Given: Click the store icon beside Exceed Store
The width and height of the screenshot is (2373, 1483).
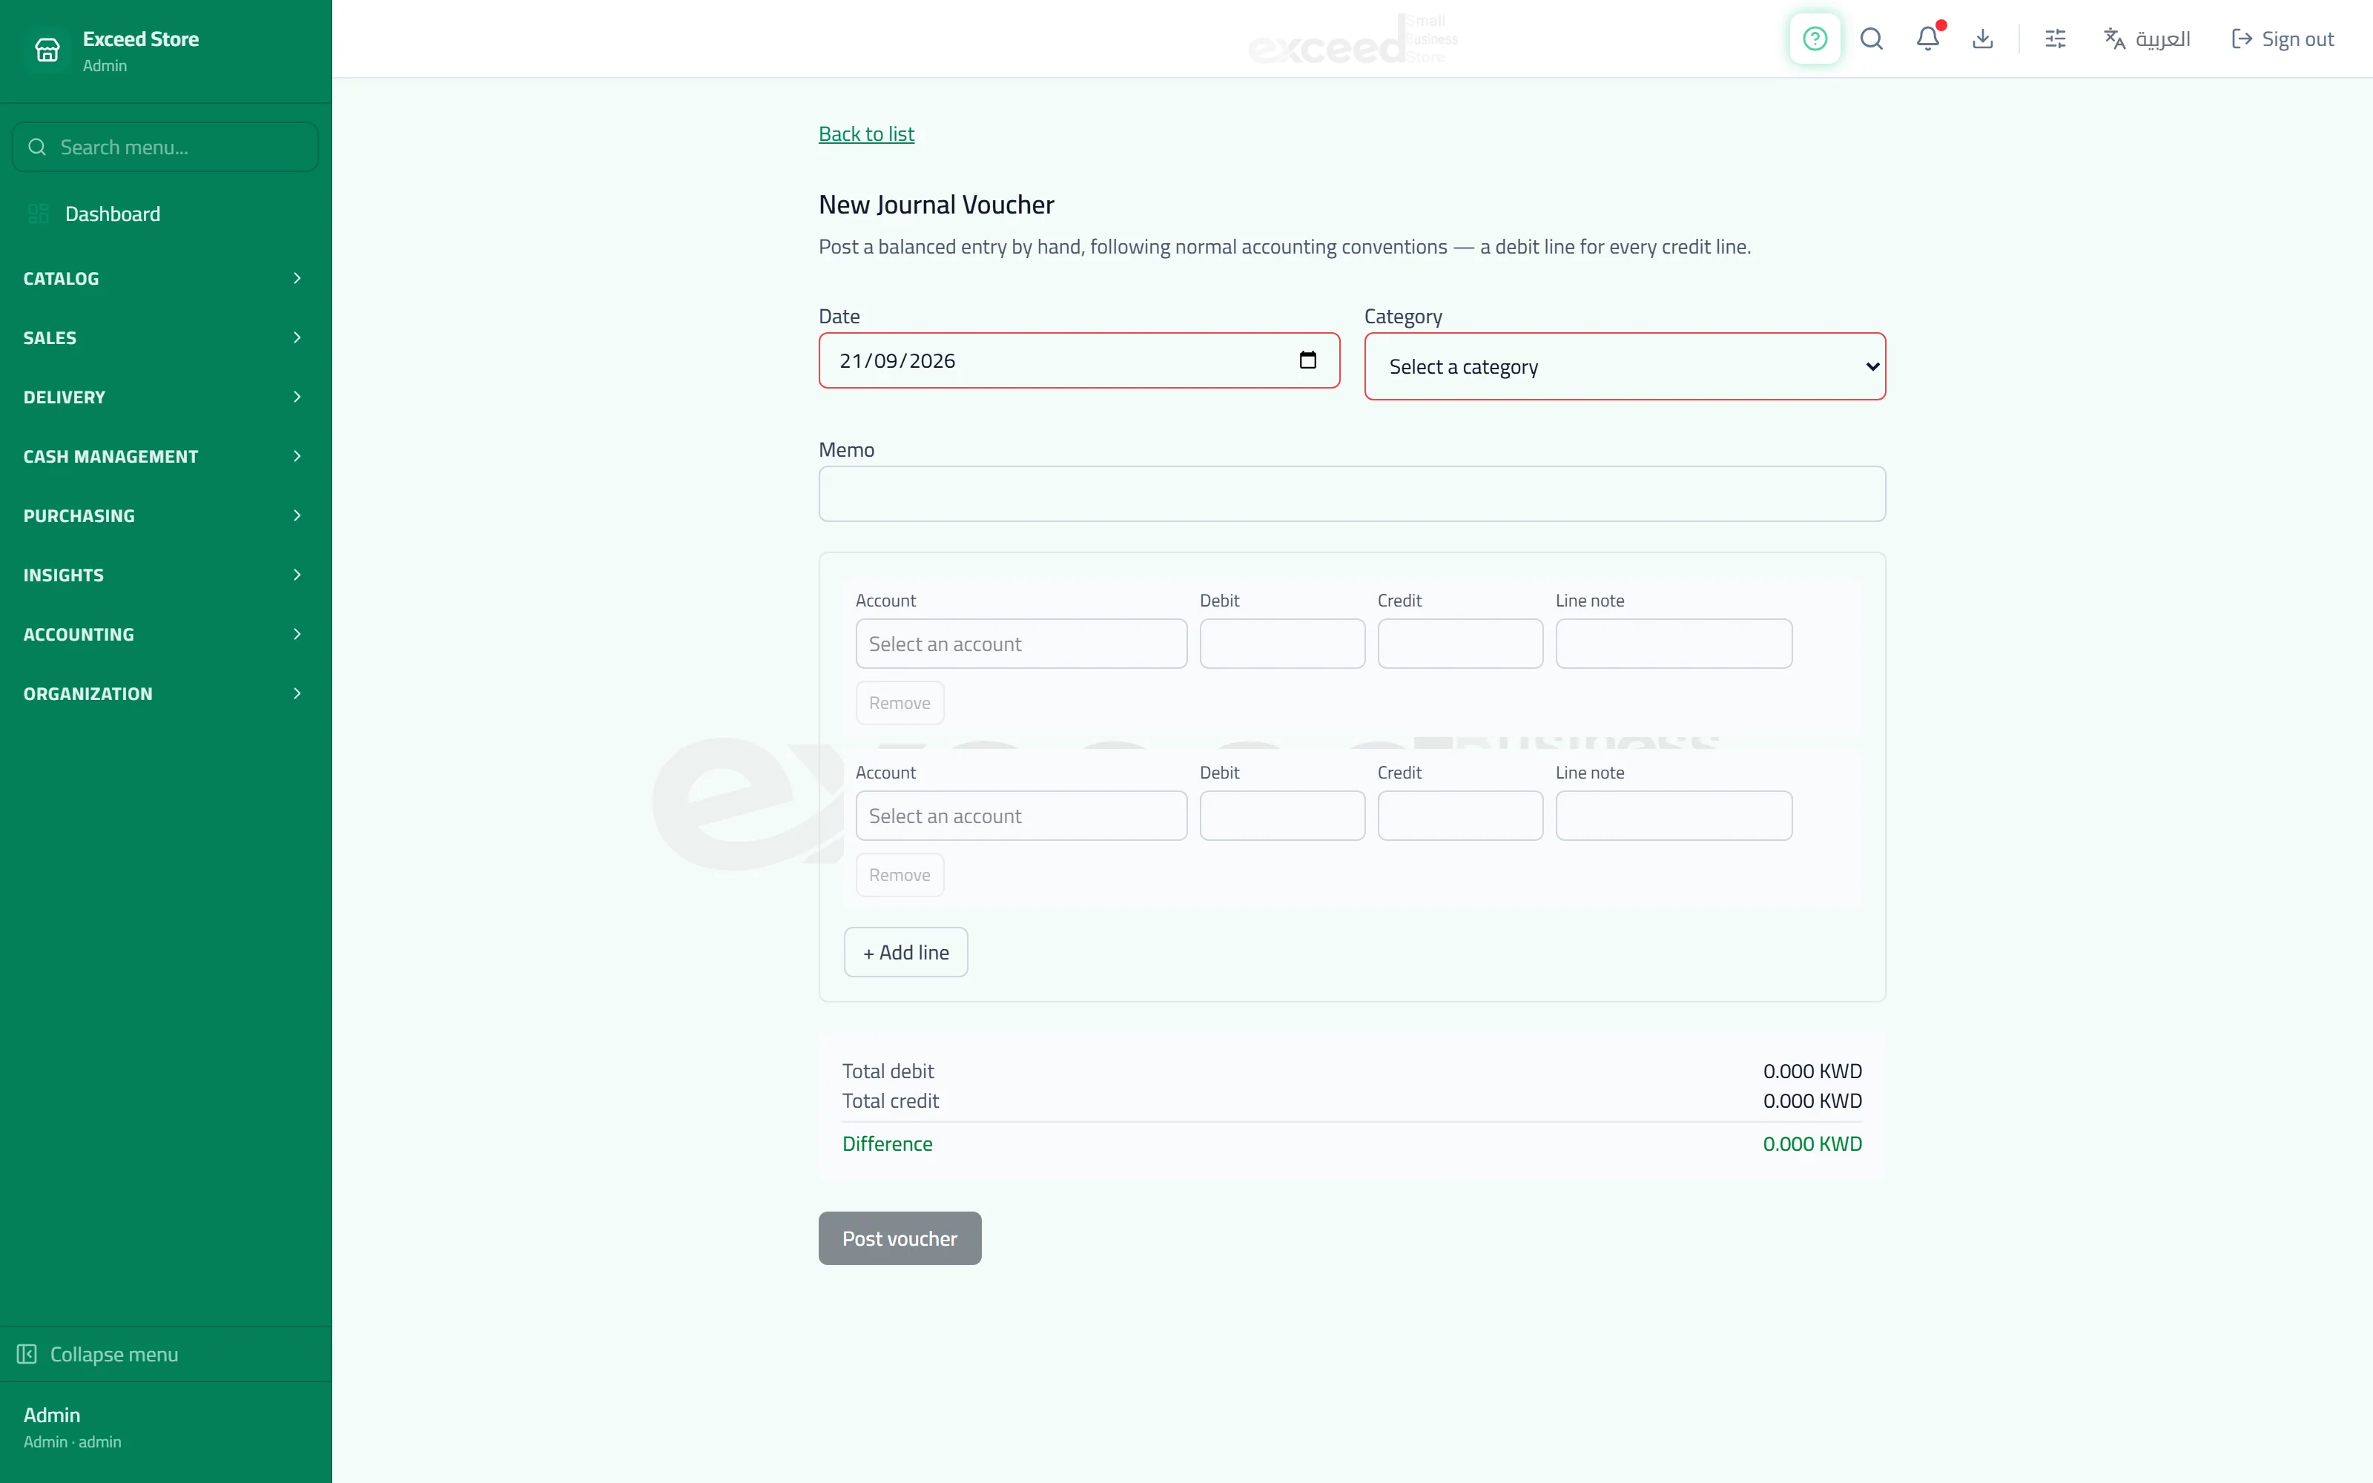Looking at the screenshot, I should pyautogui.click(x=47, y=50).
